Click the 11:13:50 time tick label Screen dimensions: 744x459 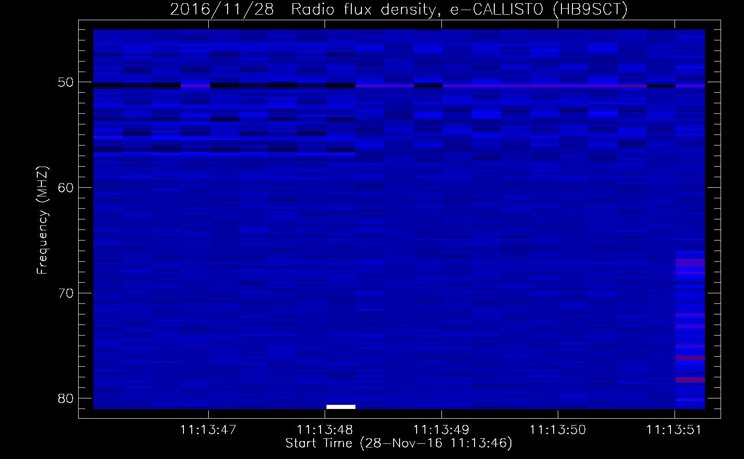[558, 430]
